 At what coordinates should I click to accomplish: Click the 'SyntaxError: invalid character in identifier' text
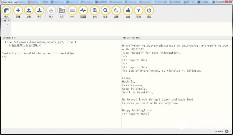click(x=38, y=53)
